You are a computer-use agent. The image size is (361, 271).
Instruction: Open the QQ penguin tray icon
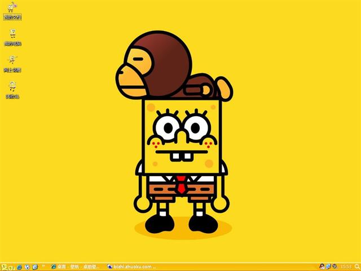click(x=322, y=266)
